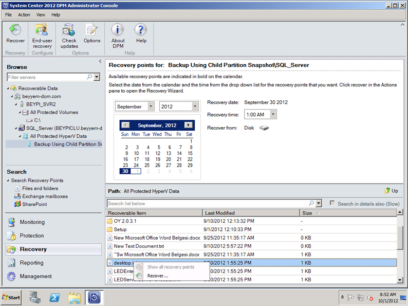Image resolution: width=408 pixels, height=306 pixels.
Task: Collapse the ribbon with the chevron
Action: pos(402,25)
